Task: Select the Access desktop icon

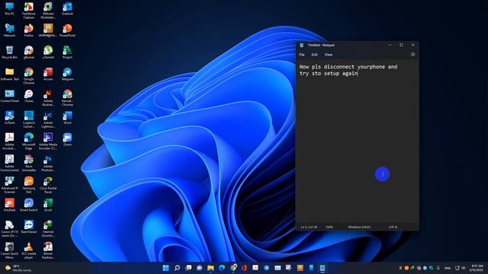Action: (48, 74)
